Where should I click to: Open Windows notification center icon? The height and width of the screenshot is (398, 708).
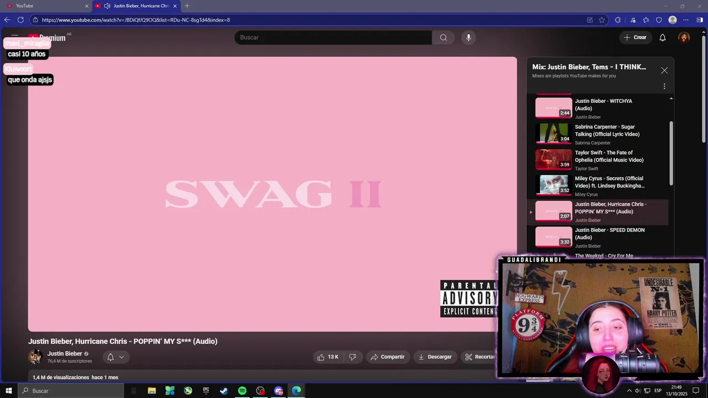(x=696, y=391)
